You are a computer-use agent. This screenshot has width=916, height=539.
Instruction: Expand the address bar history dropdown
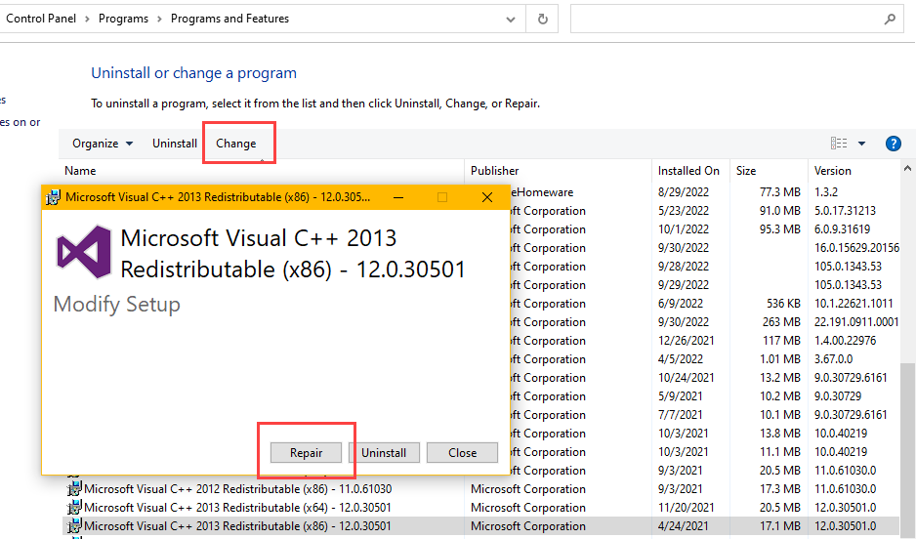pyautogui.click(x=511, y=20)
